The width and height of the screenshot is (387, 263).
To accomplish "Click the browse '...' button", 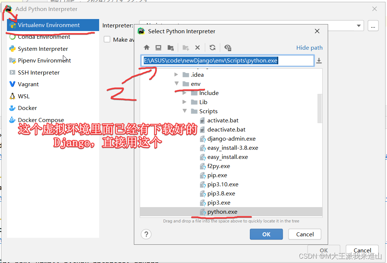I will 373,26.
